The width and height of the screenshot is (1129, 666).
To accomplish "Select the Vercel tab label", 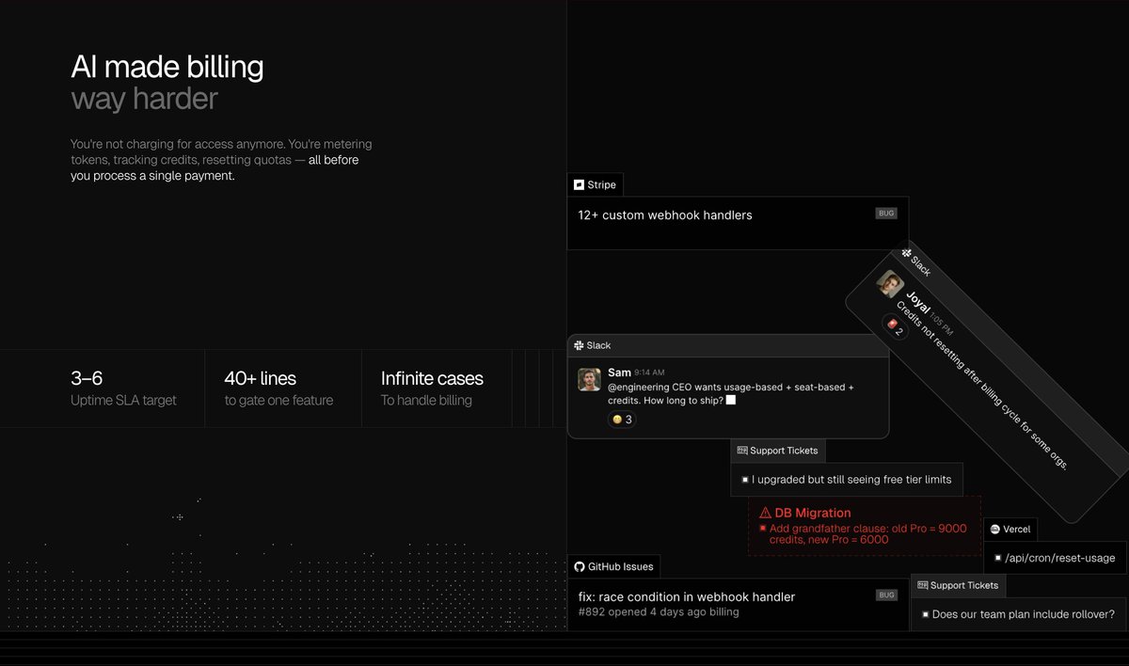I will pos(1010,530).
